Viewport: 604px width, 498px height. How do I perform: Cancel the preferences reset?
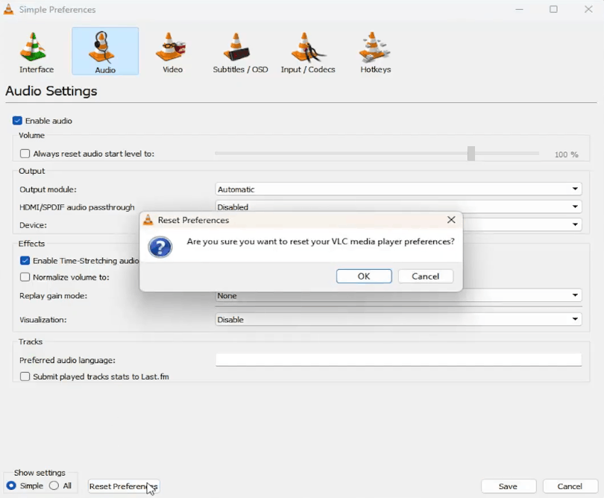(425, 276)
